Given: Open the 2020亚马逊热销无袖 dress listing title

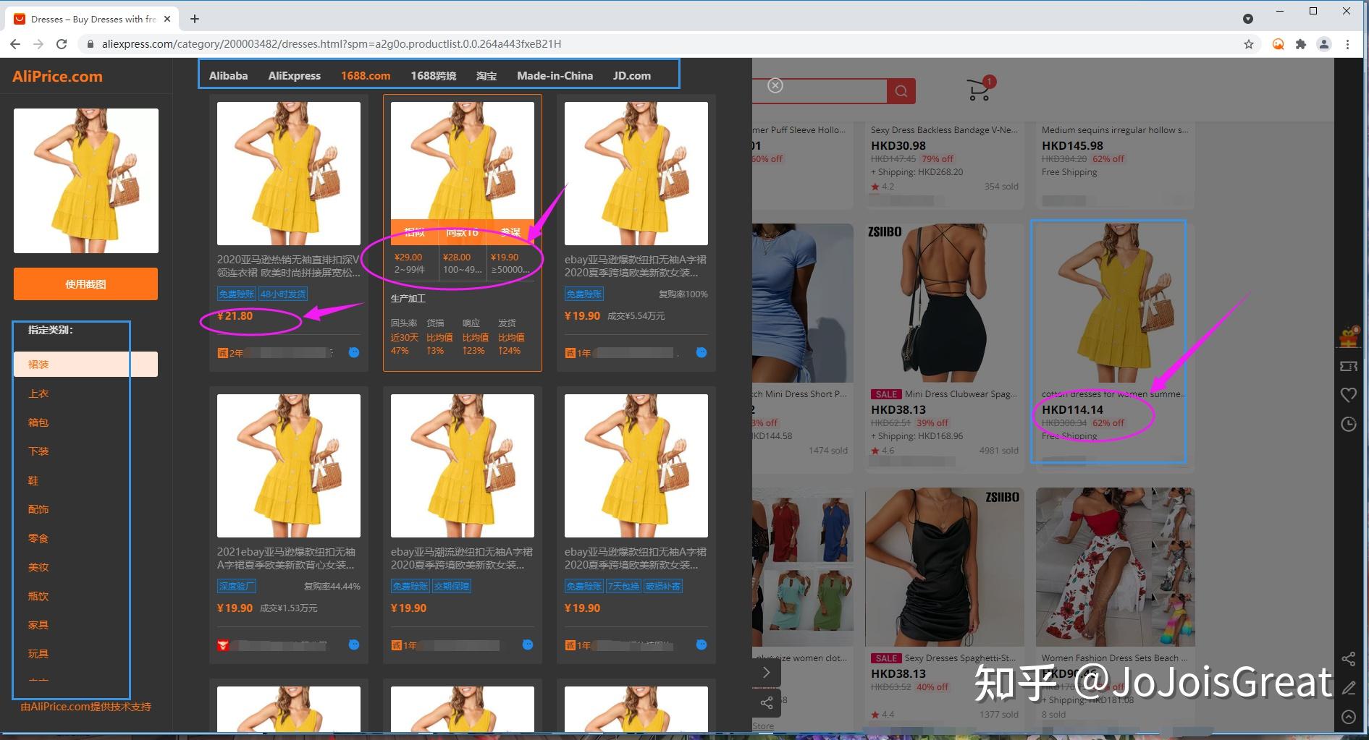Looking at the screenshot, I should tap(288, 265).
